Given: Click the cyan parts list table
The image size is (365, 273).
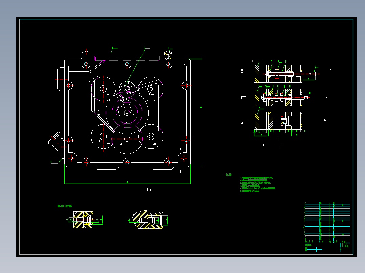Looking at the screenshot, I should point(327,222).
